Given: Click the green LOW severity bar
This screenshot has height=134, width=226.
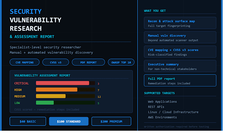Looking at the screenshot, I should [x=45, y=103].
